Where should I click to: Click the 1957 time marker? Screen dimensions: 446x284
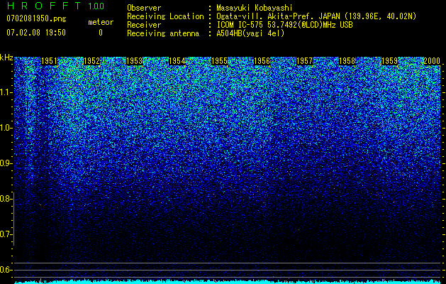(x=304, y=61)
